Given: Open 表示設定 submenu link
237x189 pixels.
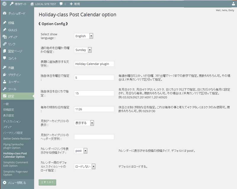Looking at the screenshot, I should 9,116.
